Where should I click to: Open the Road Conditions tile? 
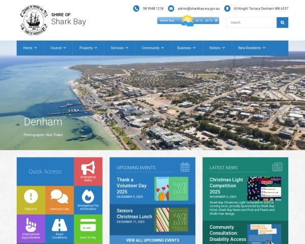pyautogui.click(x=59, y=229)
